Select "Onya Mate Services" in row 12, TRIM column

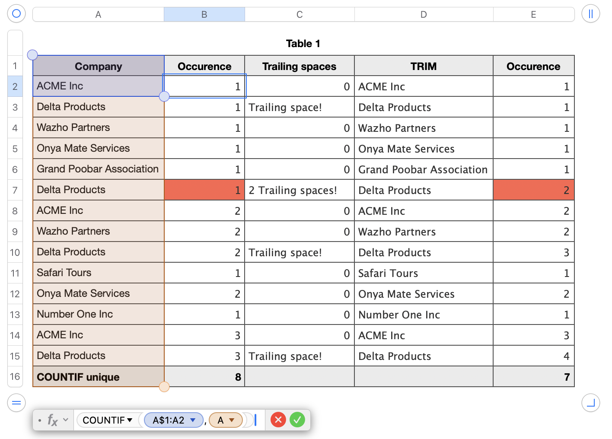click(x=424, y=293)
